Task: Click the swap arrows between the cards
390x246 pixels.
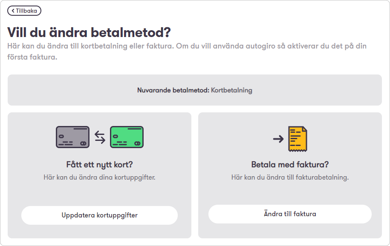Action: (100, 137)
